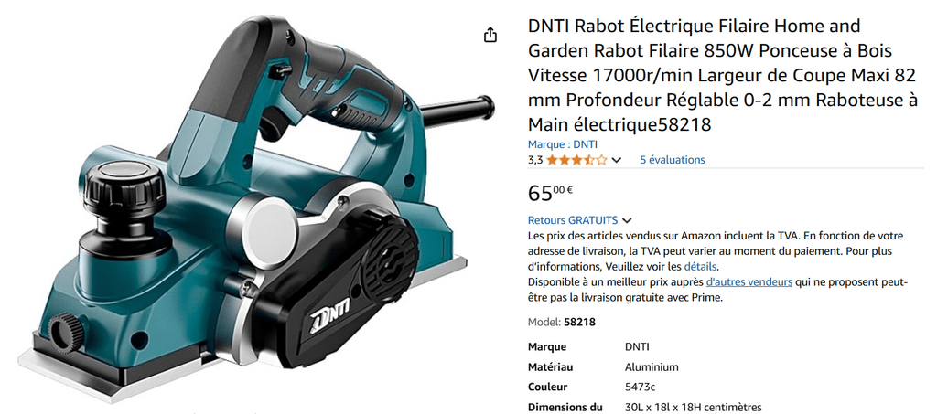
Task: Click the 3,3 rating score number
Action: (x=534, y=160)
